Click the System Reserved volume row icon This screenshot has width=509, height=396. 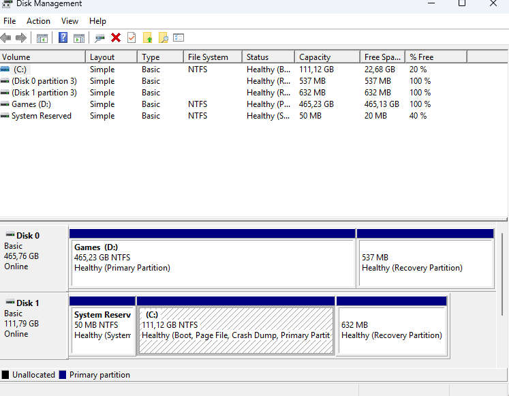pos(5,116)
